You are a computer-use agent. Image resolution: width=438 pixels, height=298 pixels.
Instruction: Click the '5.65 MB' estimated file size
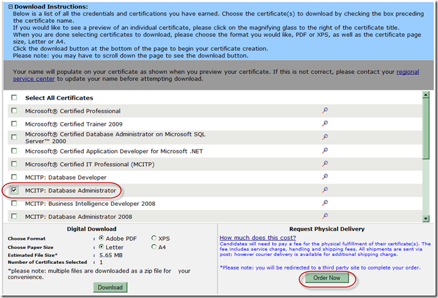[x=111, y=255]
